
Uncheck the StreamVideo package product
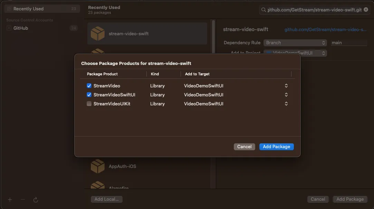pyautogui.click(x=89, y=85)
